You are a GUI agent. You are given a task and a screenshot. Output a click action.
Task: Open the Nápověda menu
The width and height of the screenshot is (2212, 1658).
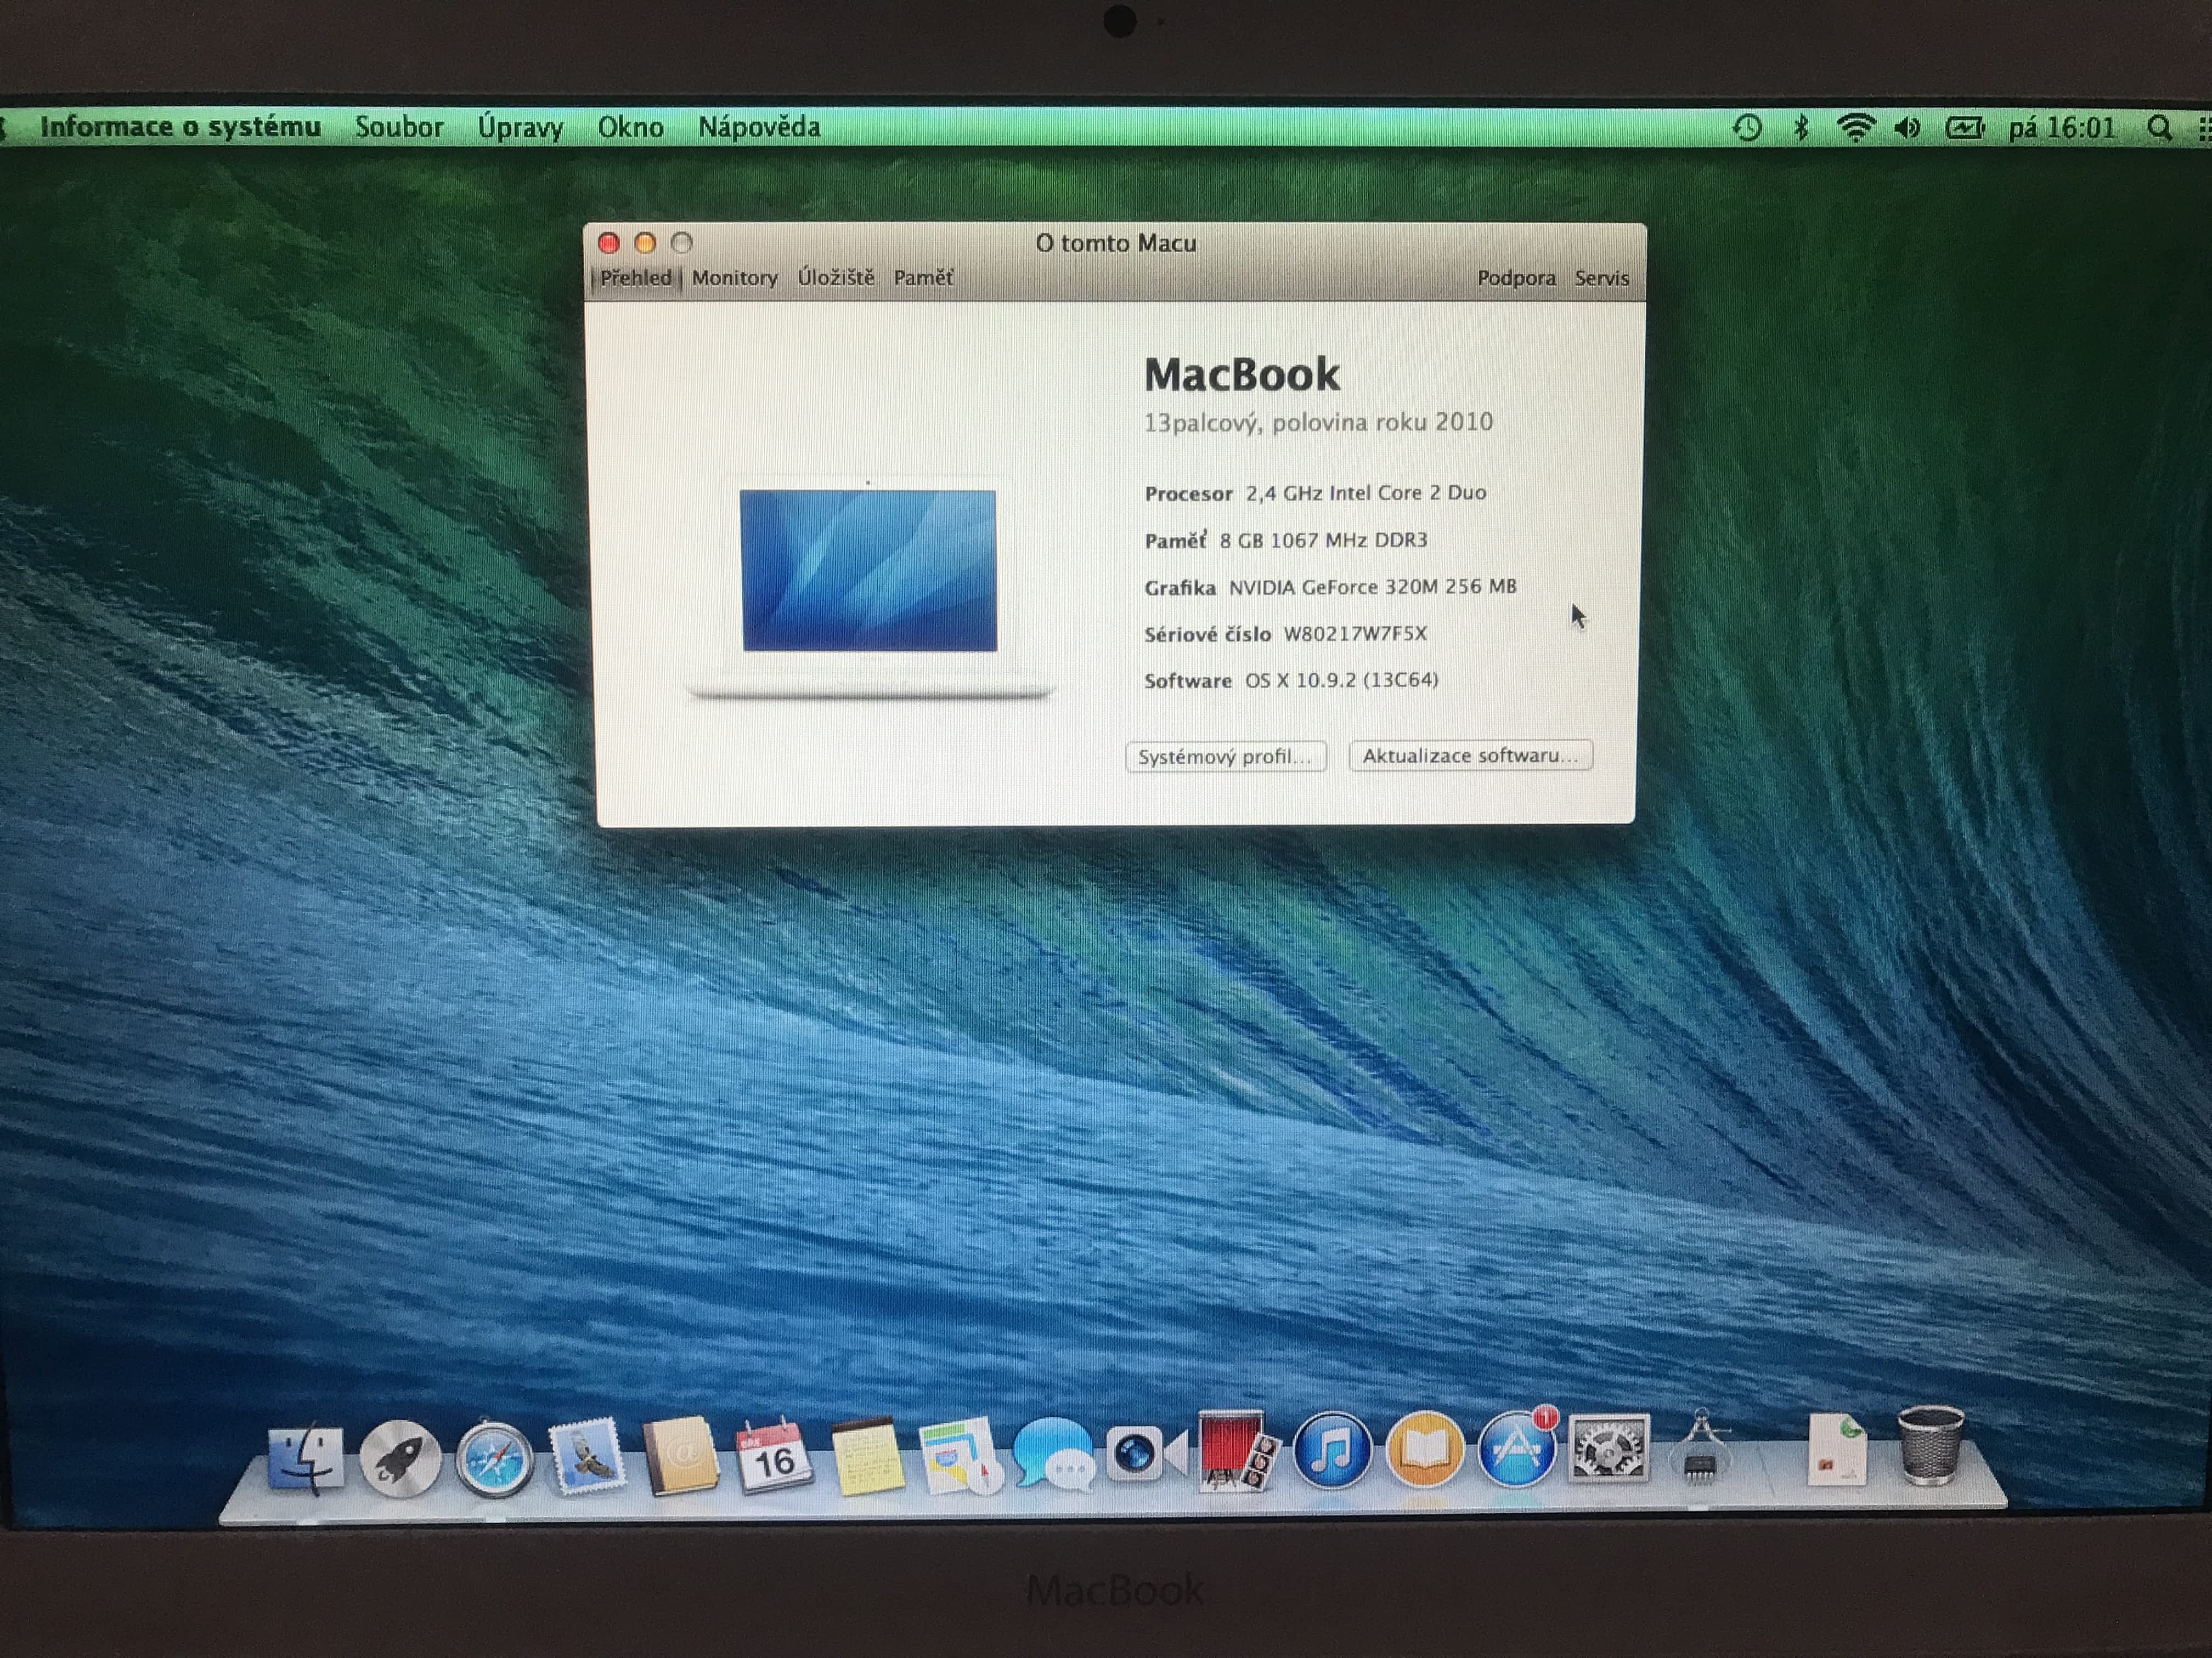(759, 127)
